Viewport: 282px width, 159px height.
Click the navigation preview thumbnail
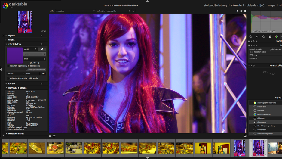[25, 22]
